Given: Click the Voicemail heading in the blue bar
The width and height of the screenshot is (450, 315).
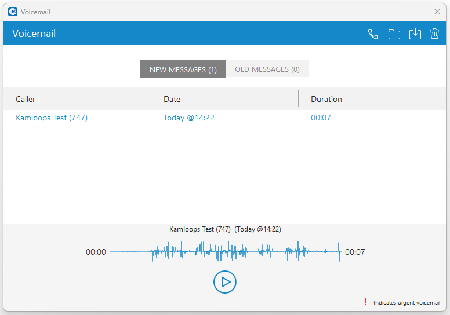Looking at the screenshot, I should [34, 34].
